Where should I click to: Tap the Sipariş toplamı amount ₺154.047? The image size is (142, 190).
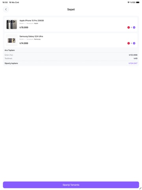133,63
